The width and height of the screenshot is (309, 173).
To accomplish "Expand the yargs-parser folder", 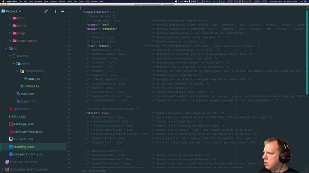I will coord(10,41).
